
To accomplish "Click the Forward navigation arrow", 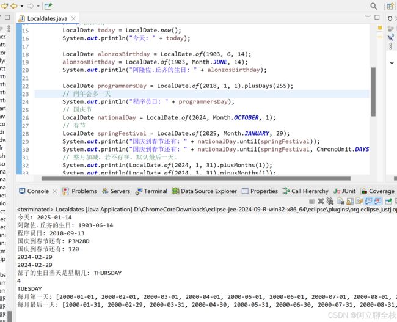I will [x=30, y=6].
